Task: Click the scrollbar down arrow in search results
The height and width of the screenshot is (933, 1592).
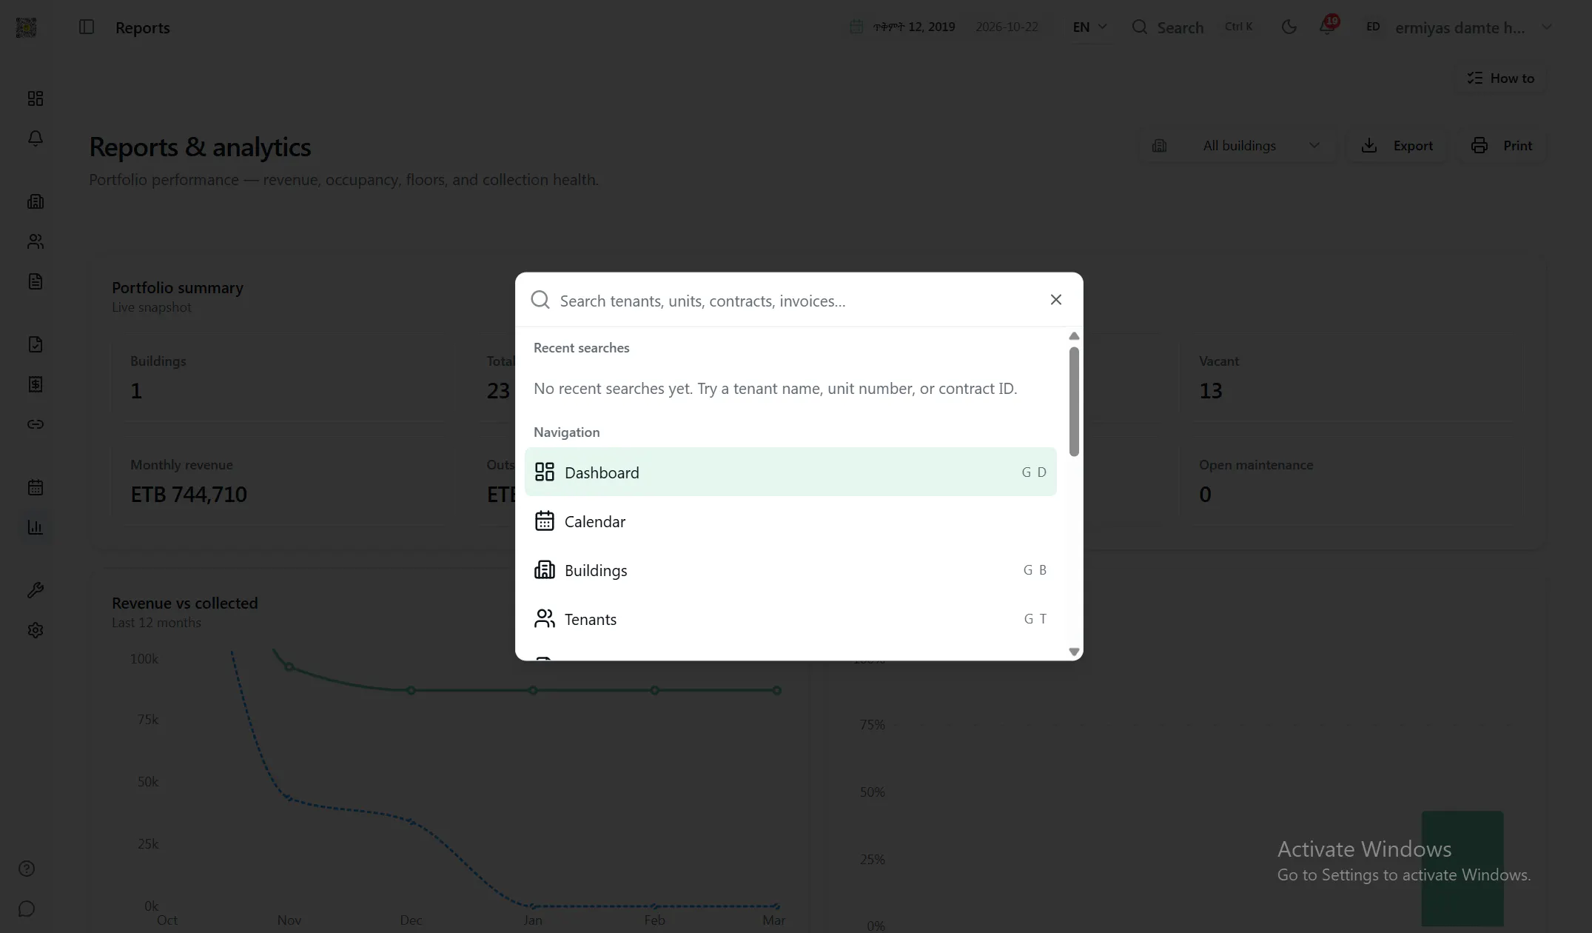Action: click(x=1074, y=652)
